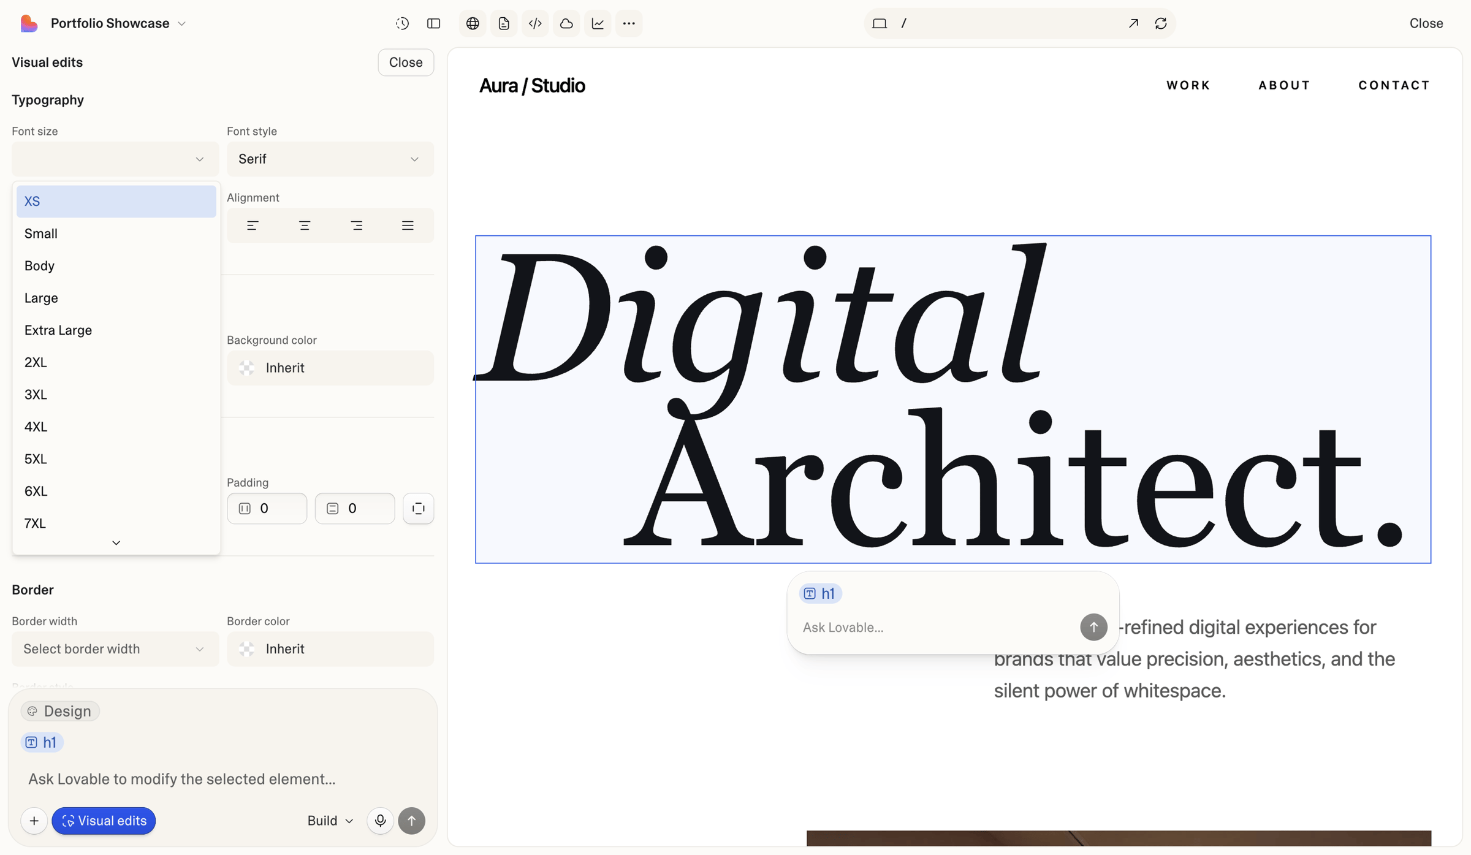Align text right
Screen dimensions: 1471x855
356,226
